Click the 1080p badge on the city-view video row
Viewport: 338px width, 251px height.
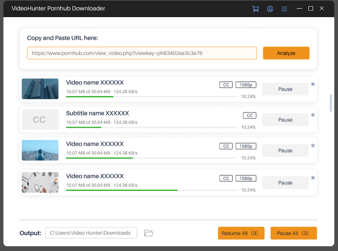pyautogui.click(x=246, y=146)
